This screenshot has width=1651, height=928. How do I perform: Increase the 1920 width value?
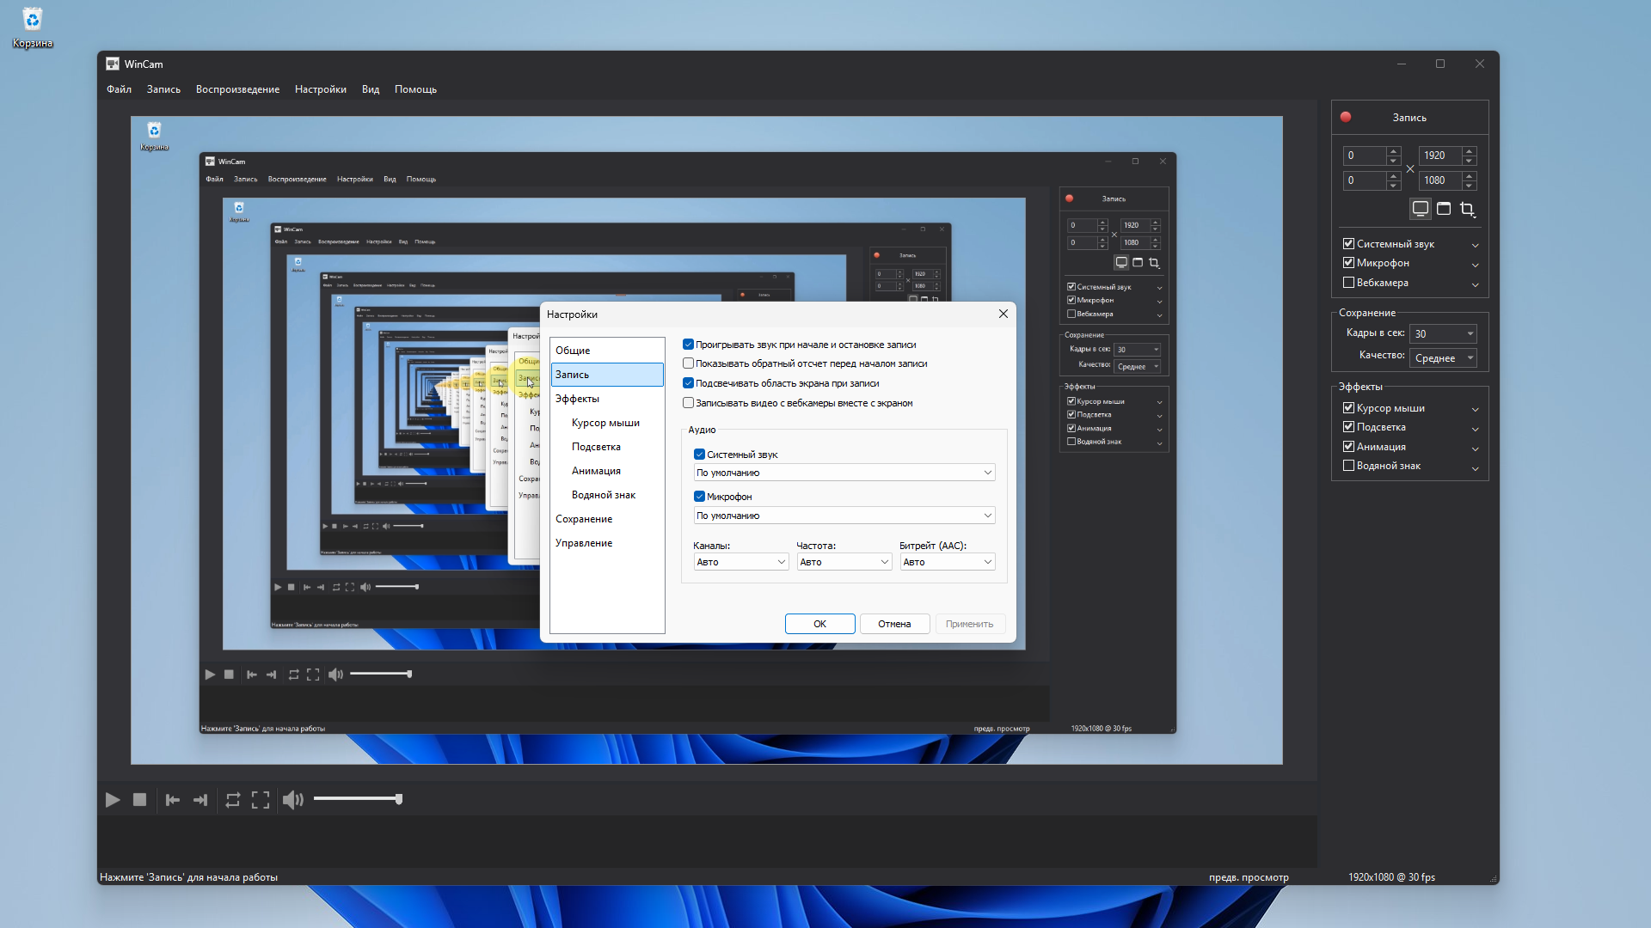coord(1470,150)
